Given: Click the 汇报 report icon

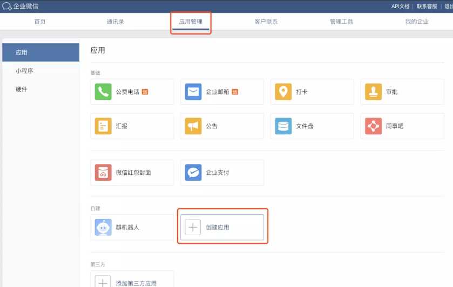Looking at the screenshot, I should click(103, 126).
